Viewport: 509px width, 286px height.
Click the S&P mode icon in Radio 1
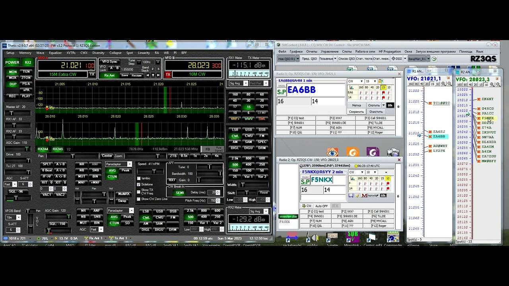(x=281, y=92)
